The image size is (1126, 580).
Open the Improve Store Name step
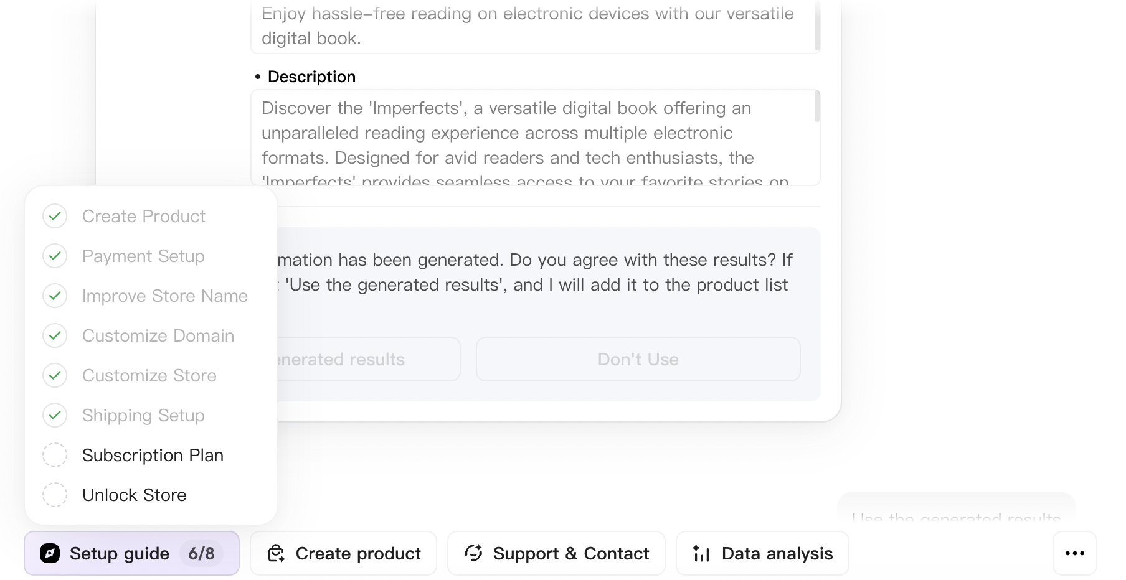point(165,296)
